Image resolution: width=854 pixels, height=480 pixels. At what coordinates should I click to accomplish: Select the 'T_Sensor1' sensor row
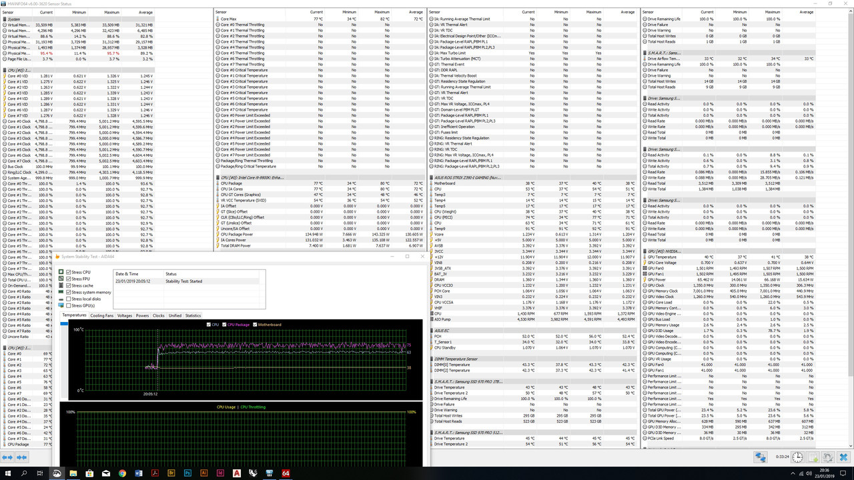533,342
